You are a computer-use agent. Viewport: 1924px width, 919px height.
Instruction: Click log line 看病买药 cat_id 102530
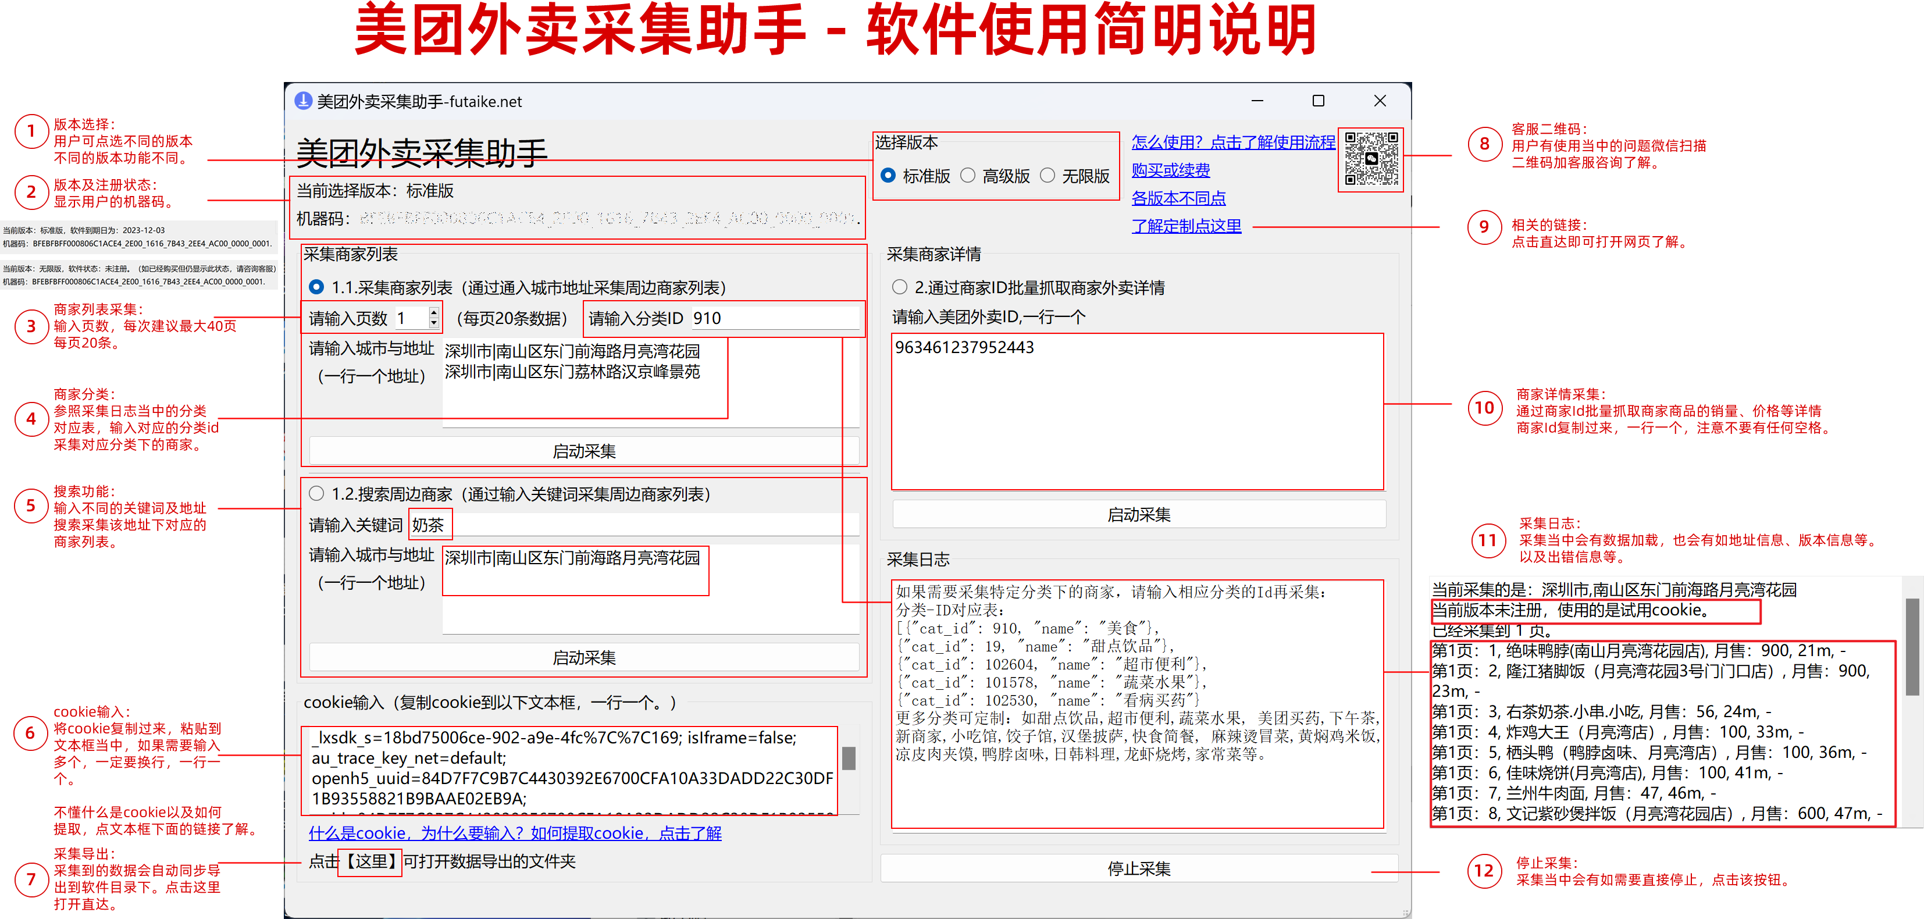point(1047,700)
